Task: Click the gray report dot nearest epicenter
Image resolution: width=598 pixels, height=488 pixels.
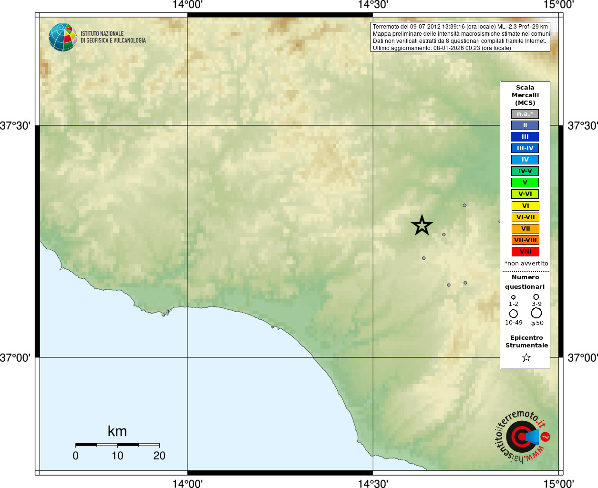Action: click(444, 234)
